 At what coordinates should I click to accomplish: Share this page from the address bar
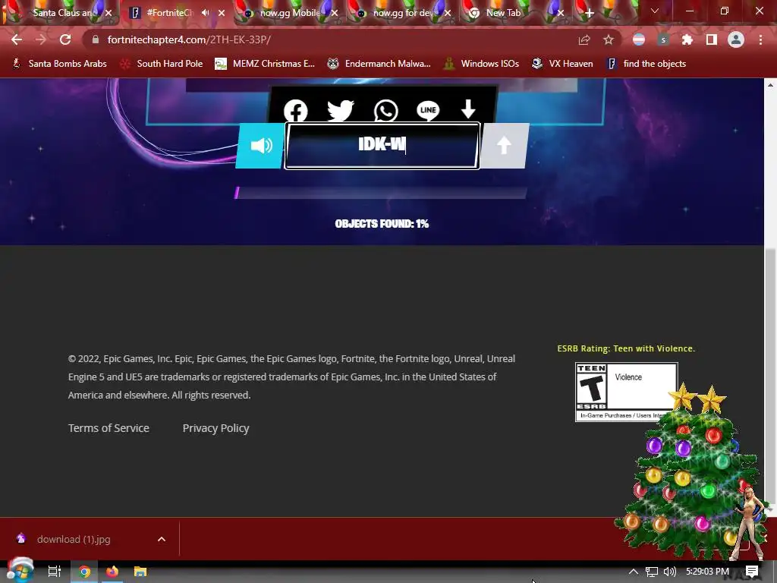(x=584, y=39)
